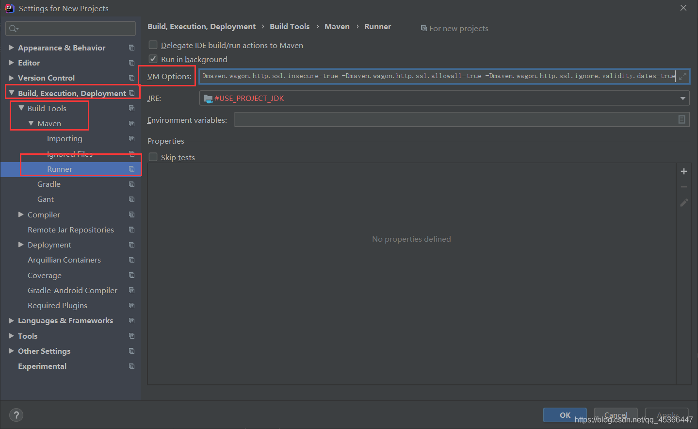Click the project-level icon beside Appearance & Behavior
The height and width of the screenshot is (429, 698).
coord(131,48)
